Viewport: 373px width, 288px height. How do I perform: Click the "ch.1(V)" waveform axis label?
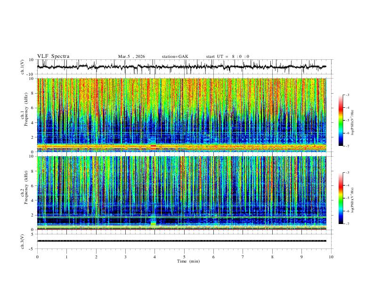23,67
